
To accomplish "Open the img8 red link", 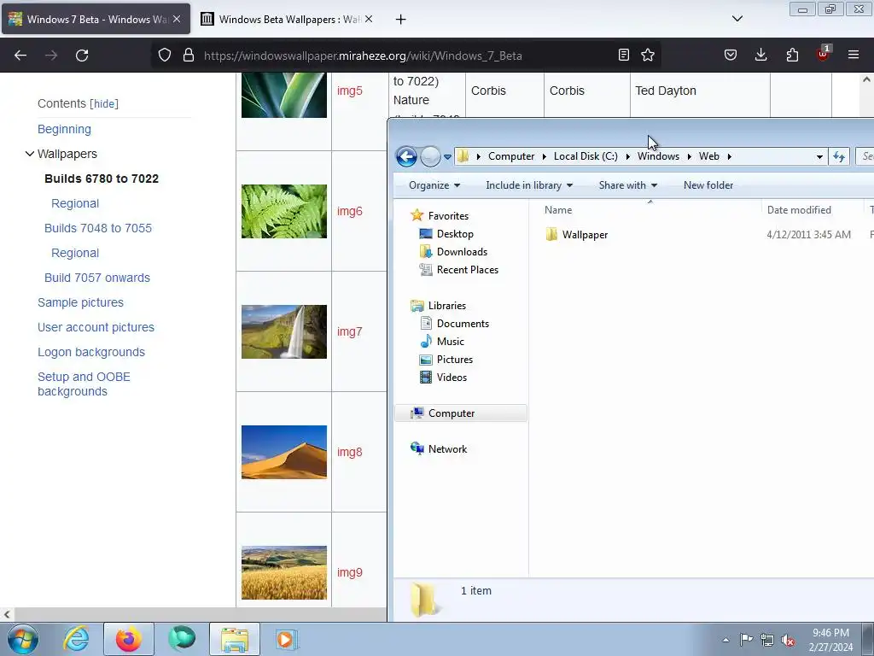I will click(x=349, y=452).
